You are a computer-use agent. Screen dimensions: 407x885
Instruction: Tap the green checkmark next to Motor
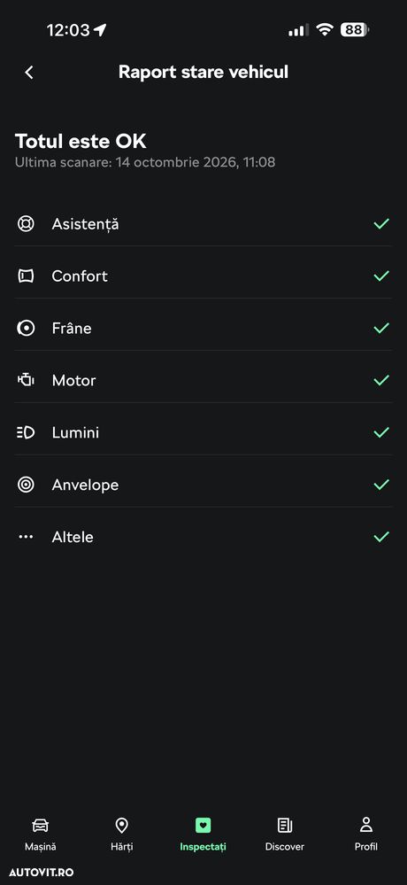pos(381,380)
